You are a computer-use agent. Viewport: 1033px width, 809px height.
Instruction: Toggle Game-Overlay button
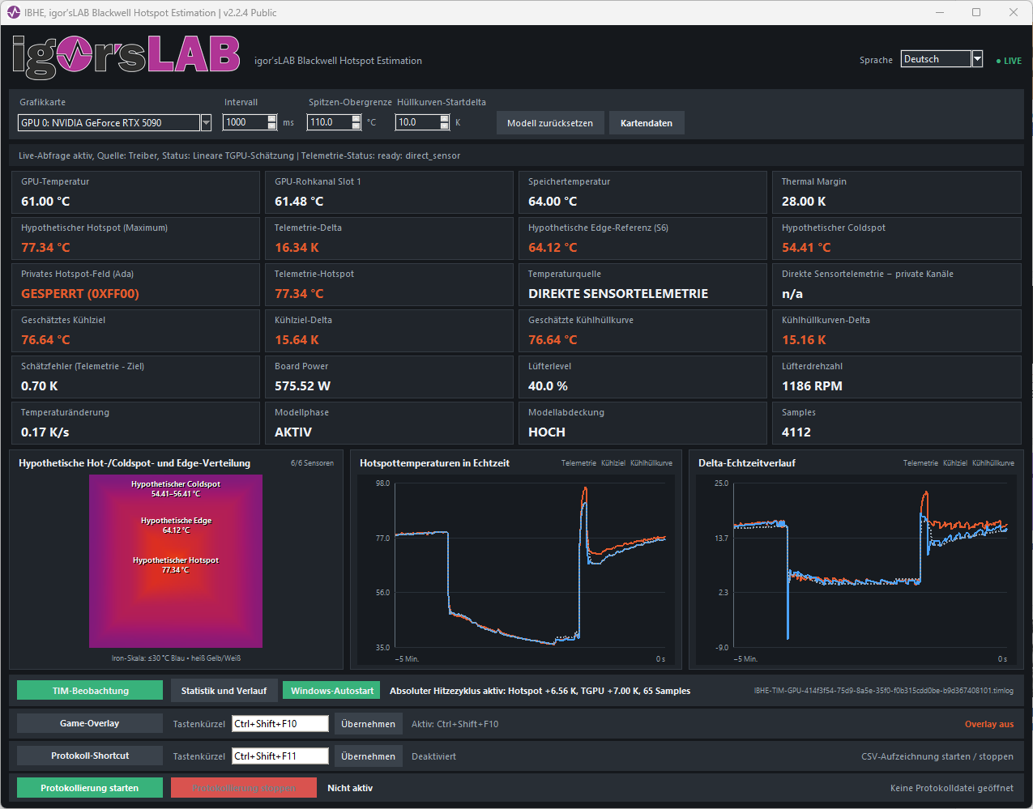pos(89,723)
